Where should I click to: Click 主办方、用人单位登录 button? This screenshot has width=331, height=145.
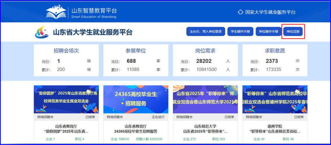206,32
